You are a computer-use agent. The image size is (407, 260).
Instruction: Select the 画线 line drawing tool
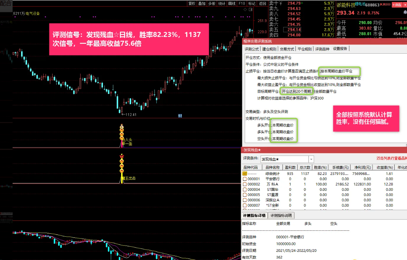231,3
